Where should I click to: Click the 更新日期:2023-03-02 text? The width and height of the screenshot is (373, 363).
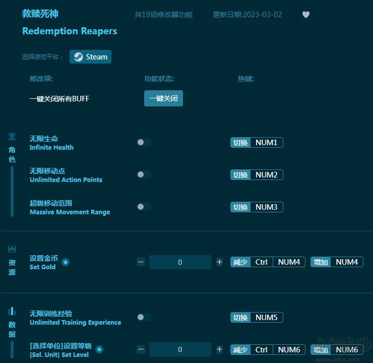coord(247,15)
